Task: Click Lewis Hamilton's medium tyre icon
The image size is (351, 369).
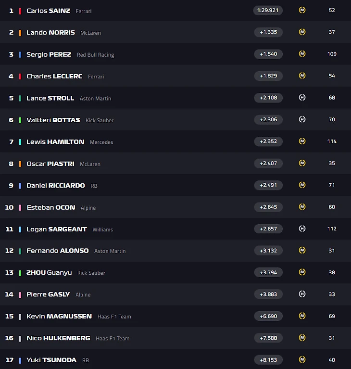Action: [x=302, y=141]
